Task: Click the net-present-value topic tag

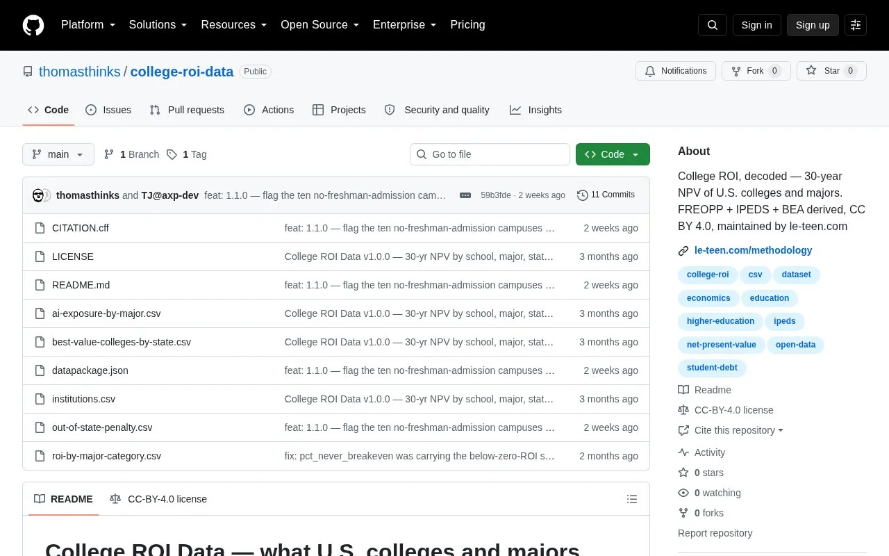Action: tap(721, 345)
